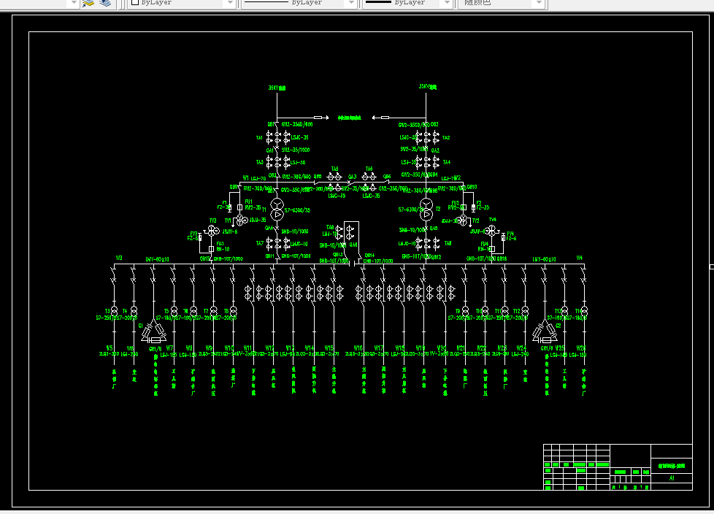Click the W14 feeder label

[x=310, y=348]
